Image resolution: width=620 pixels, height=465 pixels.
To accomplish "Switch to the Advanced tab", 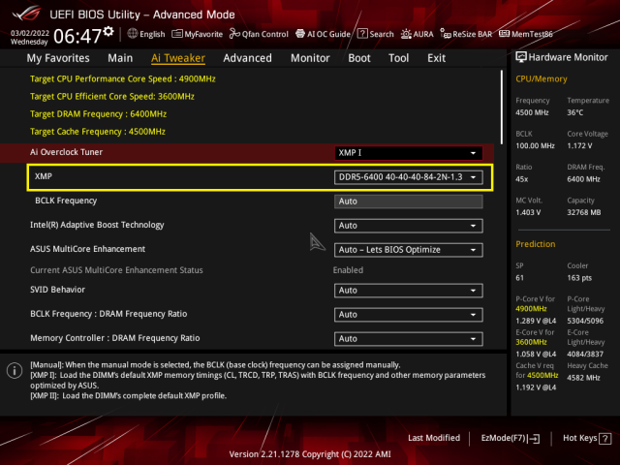I will click(x=248, y=58).
